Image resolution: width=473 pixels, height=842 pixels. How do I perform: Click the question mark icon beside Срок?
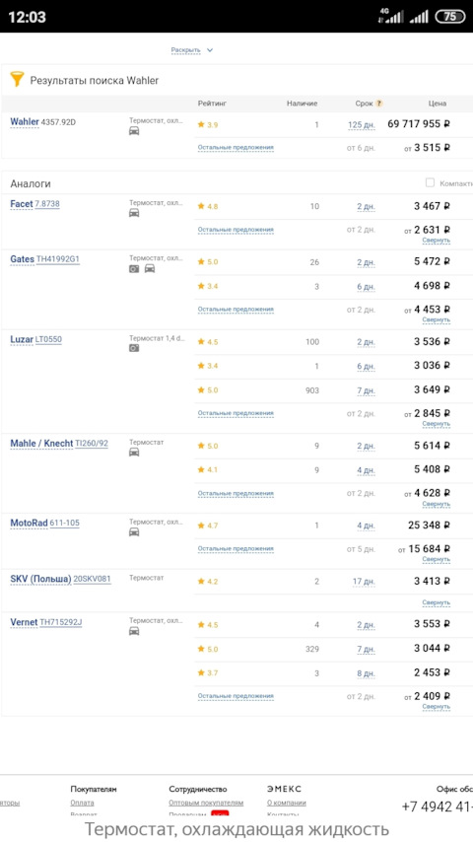click(x=379, y=104)
